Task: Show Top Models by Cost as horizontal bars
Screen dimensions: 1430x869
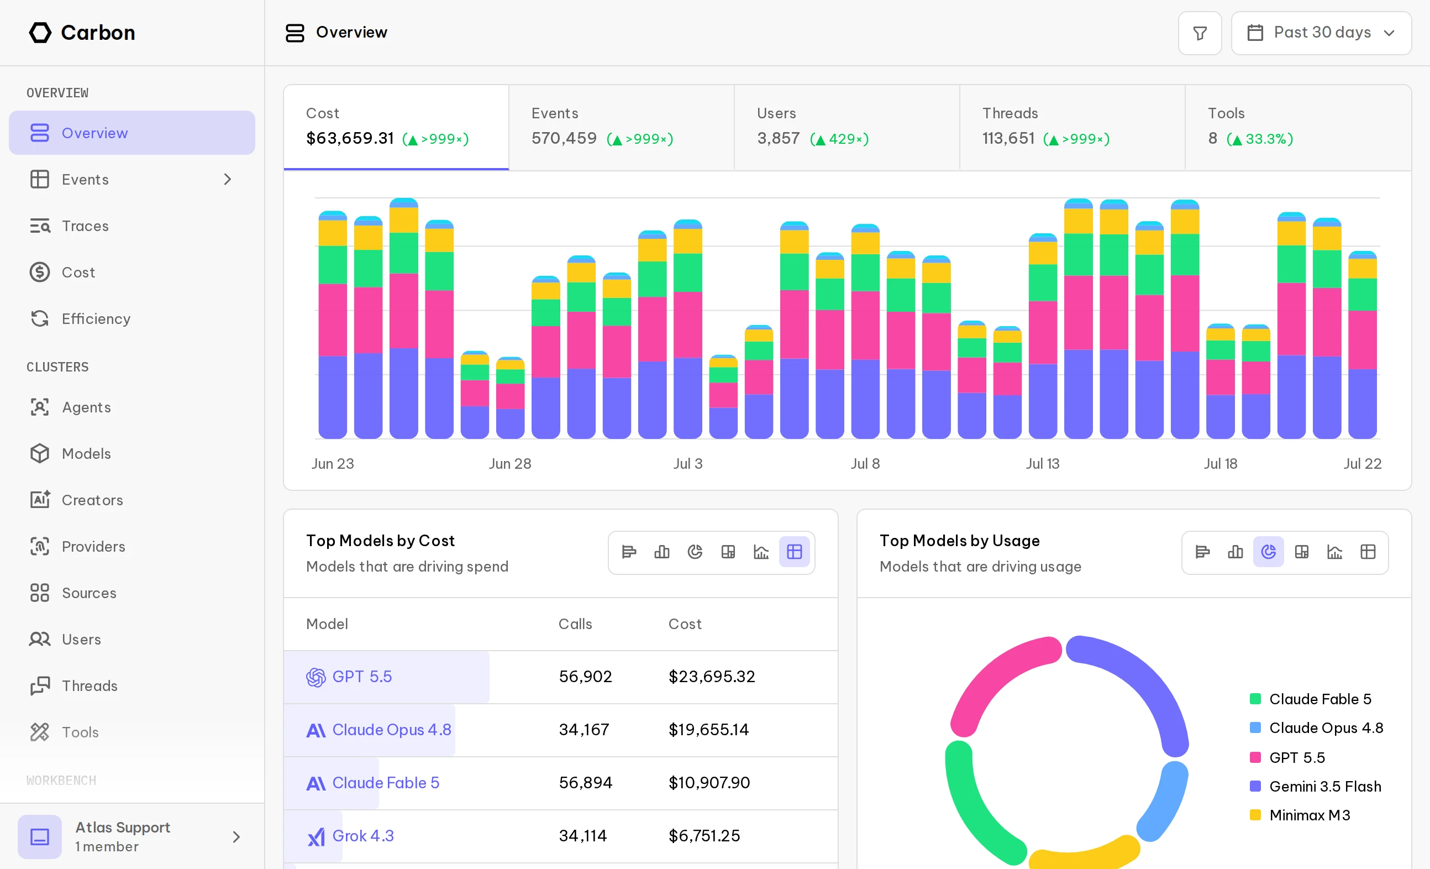Action: [x=629, y=552]
